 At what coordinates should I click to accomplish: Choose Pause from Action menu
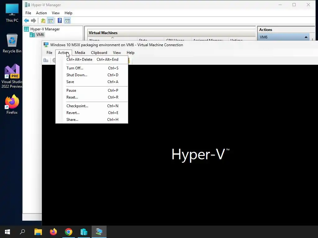[92, 90]
